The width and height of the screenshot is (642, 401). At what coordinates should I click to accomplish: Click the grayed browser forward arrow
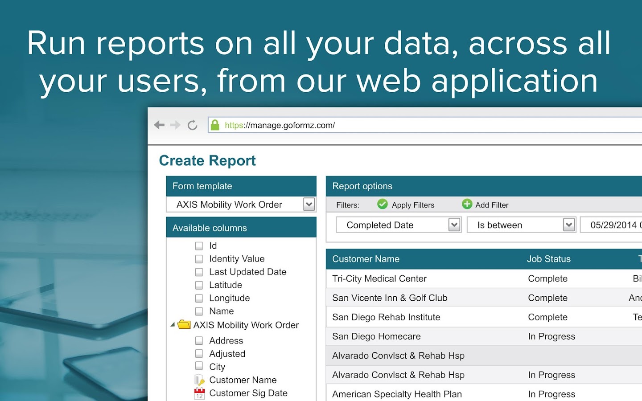(x=174, y=125)
